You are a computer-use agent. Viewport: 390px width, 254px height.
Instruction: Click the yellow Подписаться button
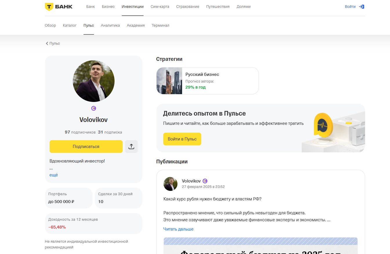click(x=86, y=147)
